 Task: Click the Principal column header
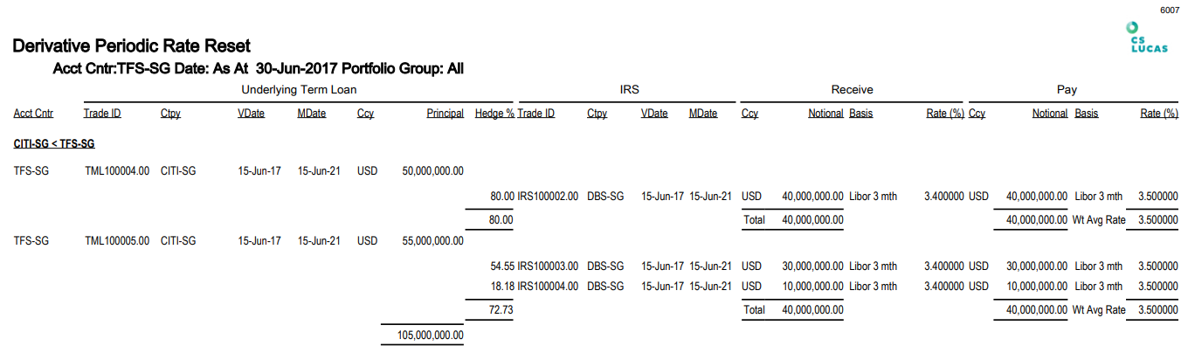click(445, 114)
